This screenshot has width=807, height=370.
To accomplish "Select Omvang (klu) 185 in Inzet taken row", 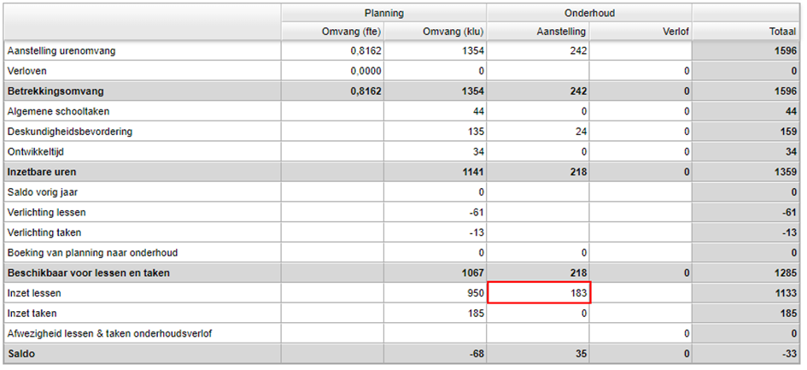I will pos(476,314).
